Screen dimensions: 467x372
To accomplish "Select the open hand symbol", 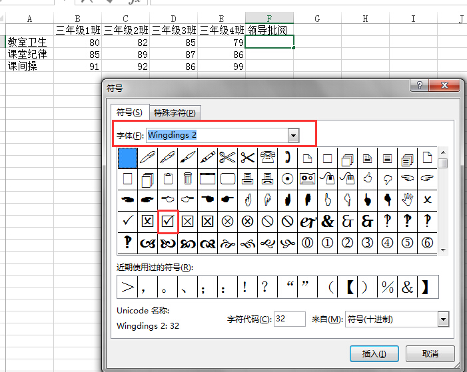I will pyautogui.click(x=407, y=200).
